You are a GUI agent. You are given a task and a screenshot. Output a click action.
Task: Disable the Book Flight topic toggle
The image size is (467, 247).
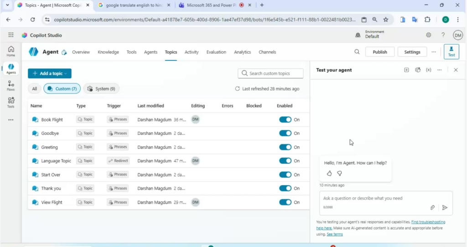coord(285,119)
